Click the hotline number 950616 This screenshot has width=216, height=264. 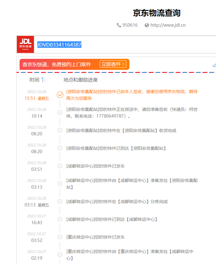[130, 25]
